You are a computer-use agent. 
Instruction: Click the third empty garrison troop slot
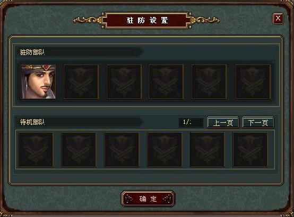(x=124, y=82)
